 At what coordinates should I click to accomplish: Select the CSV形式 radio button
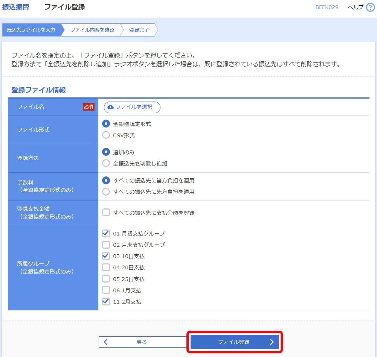(106, 135)
